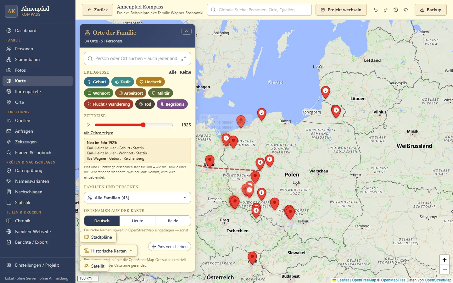Open Einstellungen / Projekt
Viewport: 453px width, 283px height.
[37, 265]
